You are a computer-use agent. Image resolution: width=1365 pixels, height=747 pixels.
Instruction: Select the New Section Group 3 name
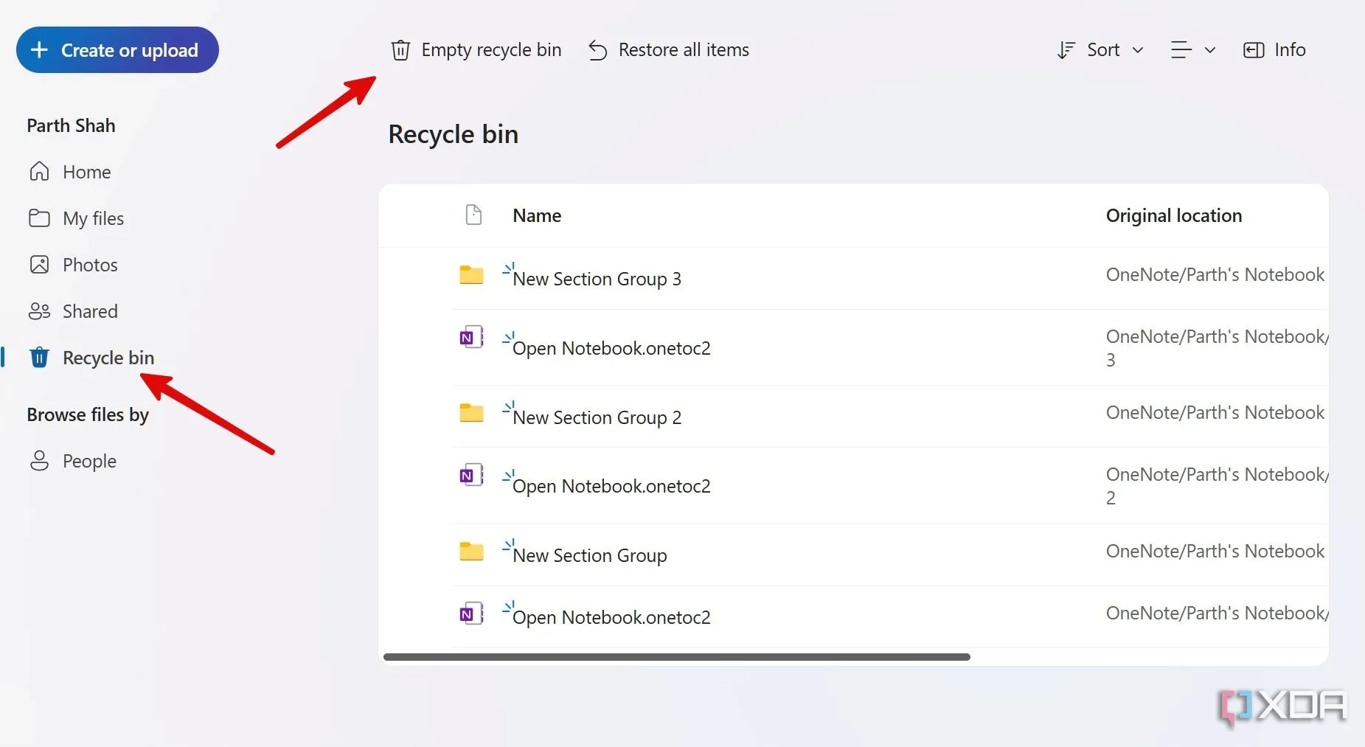tap(597, 279)
